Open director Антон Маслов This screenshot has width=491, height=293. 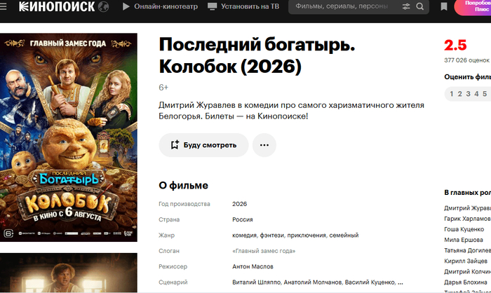coord(253,266)
